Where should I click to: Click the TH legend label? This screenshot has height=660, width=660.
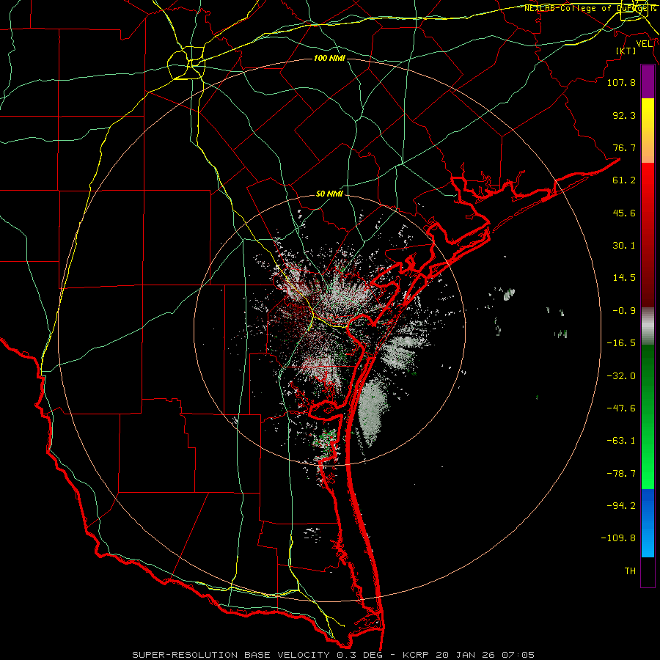(x=630, y=571)
